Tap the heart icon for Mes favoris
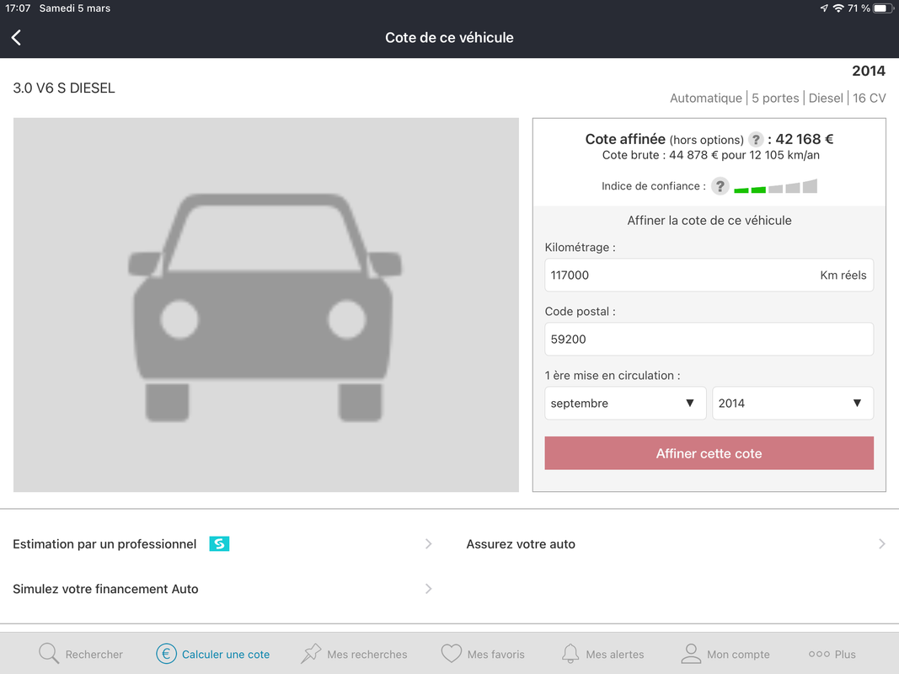 click(x=452, y=654)
